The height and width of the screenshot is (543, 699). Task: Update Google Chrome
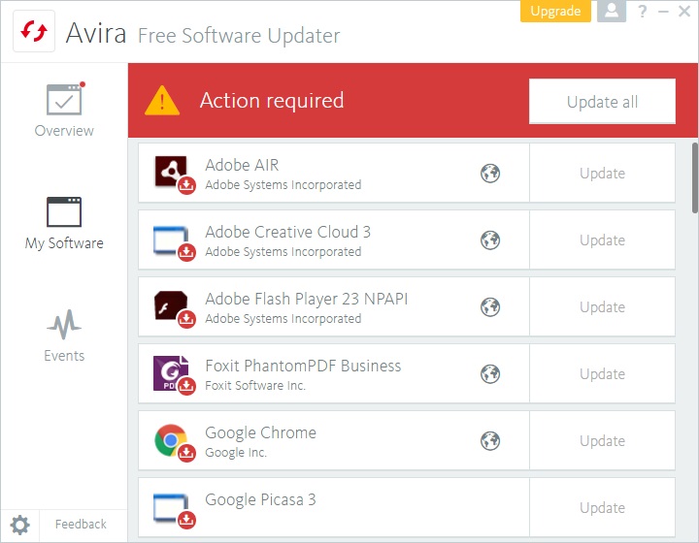pos(602,441)
